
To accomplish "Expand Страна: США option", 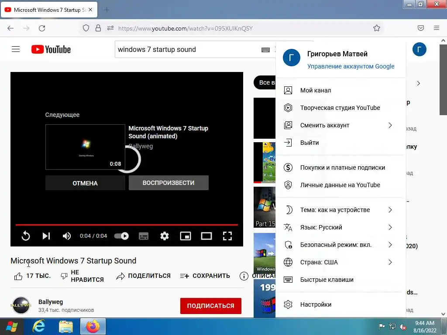I will point(340,262).
